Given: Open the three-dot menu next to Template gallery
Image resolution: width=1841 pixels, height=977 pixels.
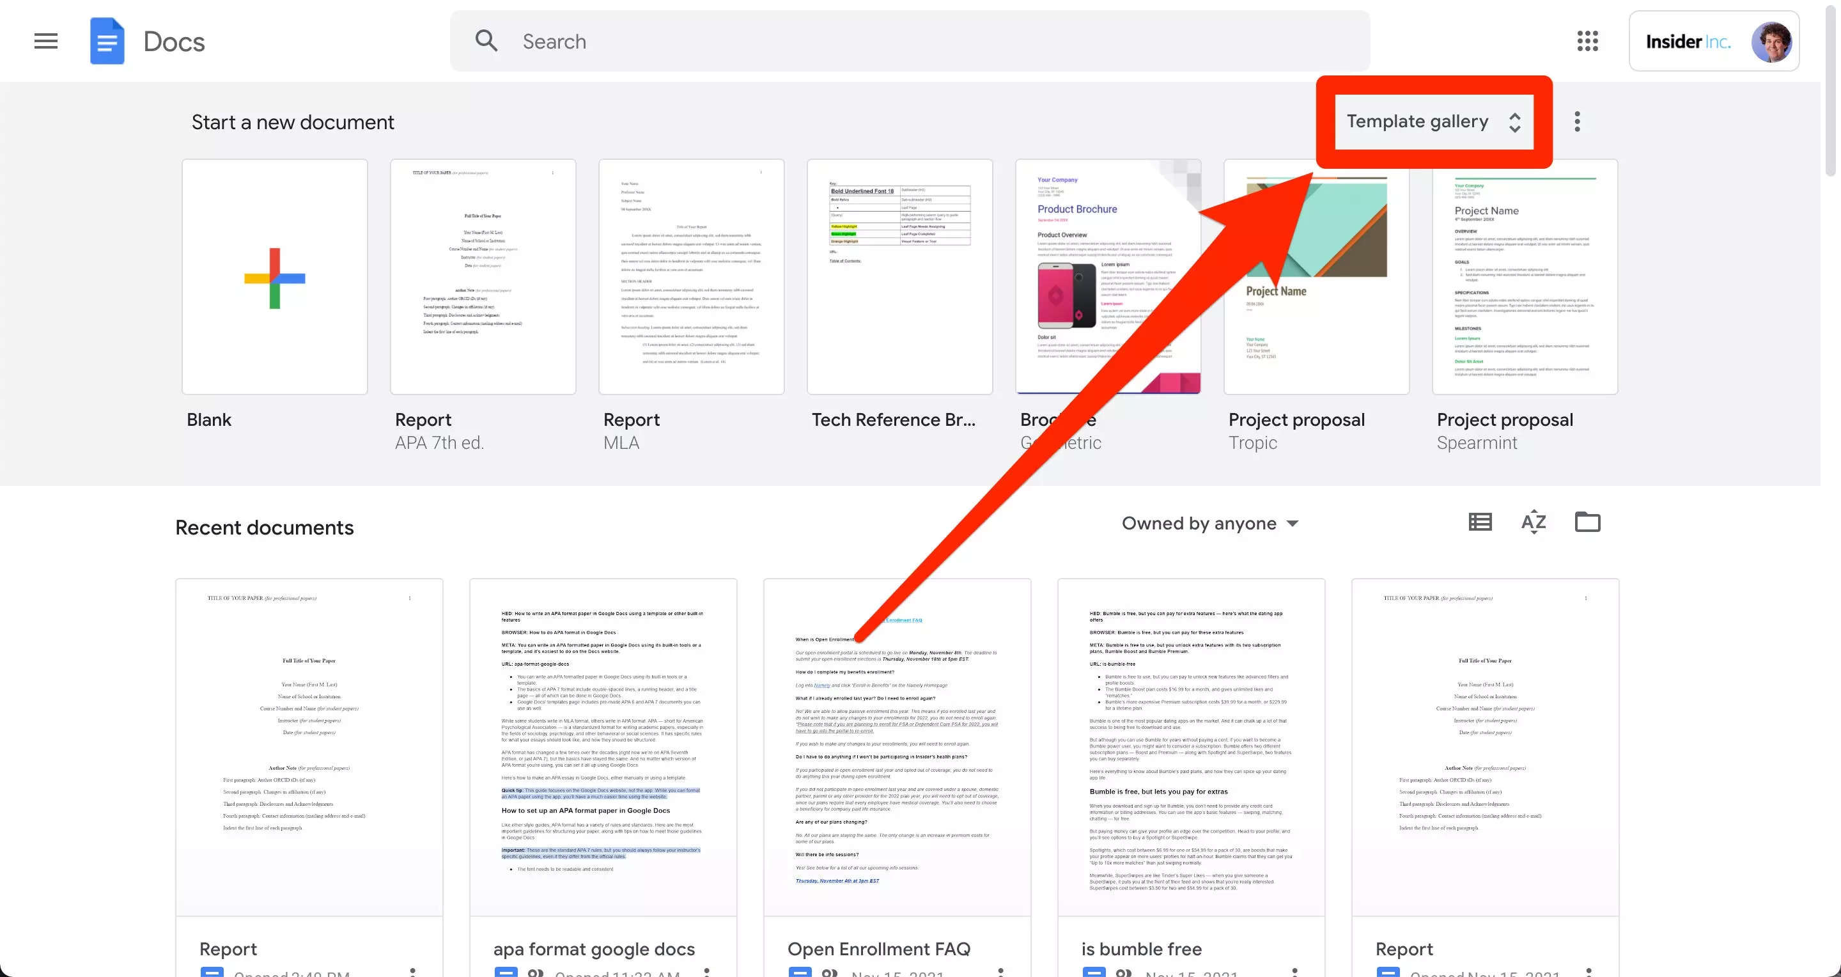Looking at the screenshot, I should pos(1577,122).
